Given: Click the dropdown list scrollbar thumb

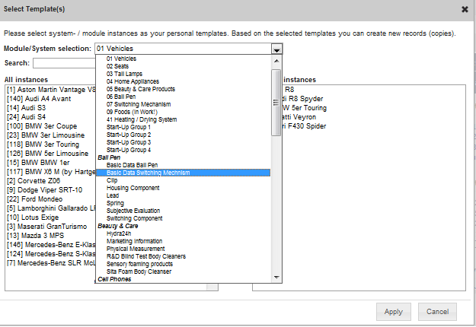Looking at the screenshot, I should tap(276, 103).
